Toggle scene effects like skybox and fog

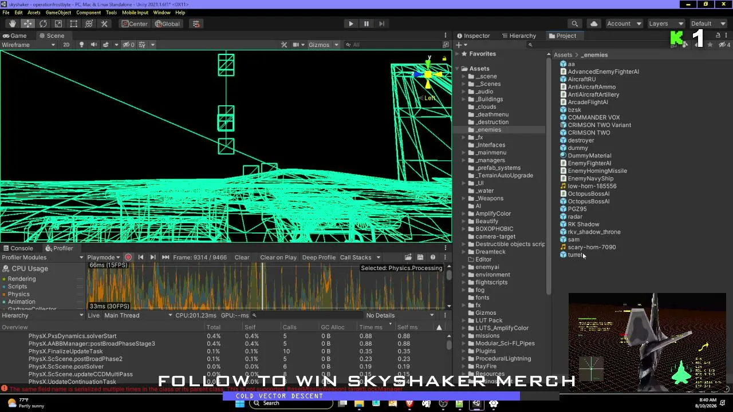(106, 45)
